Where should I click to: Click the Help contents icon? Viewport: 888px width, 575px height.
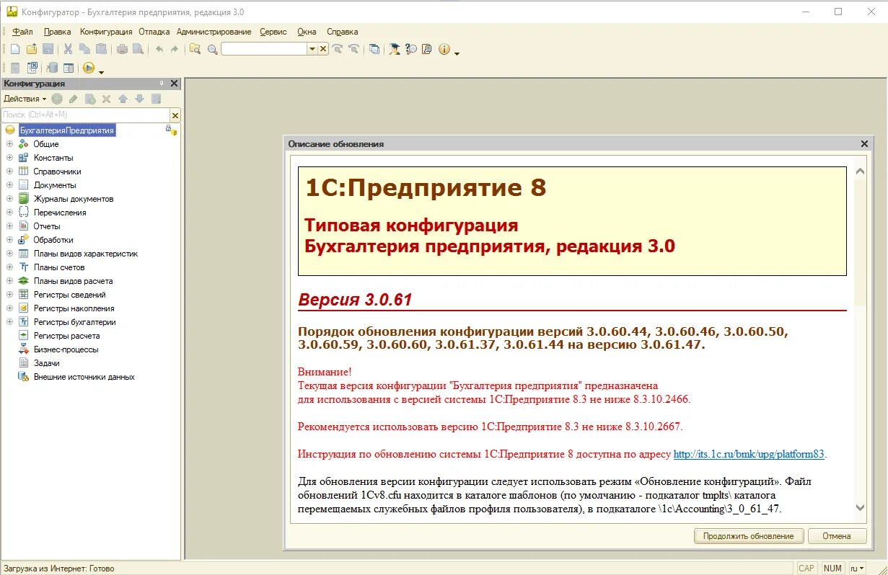tap(427, 49)
